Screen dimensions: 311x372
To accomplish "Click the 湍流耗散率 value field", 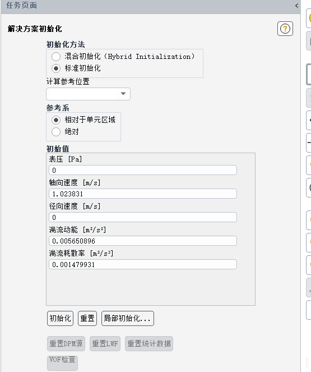I will (143, 264).
